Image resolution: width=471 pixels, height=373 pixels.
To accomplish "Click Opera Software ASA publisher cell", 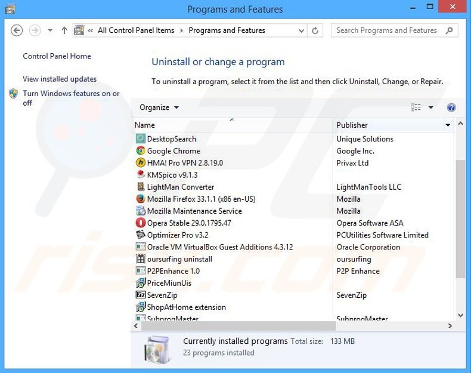I will pyautogui.click(x=370, y=223).
